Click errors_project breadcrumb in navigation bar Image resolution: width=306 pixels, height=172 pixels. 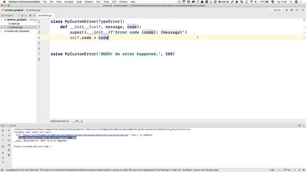pyautogui.click(x=13, y=10)
